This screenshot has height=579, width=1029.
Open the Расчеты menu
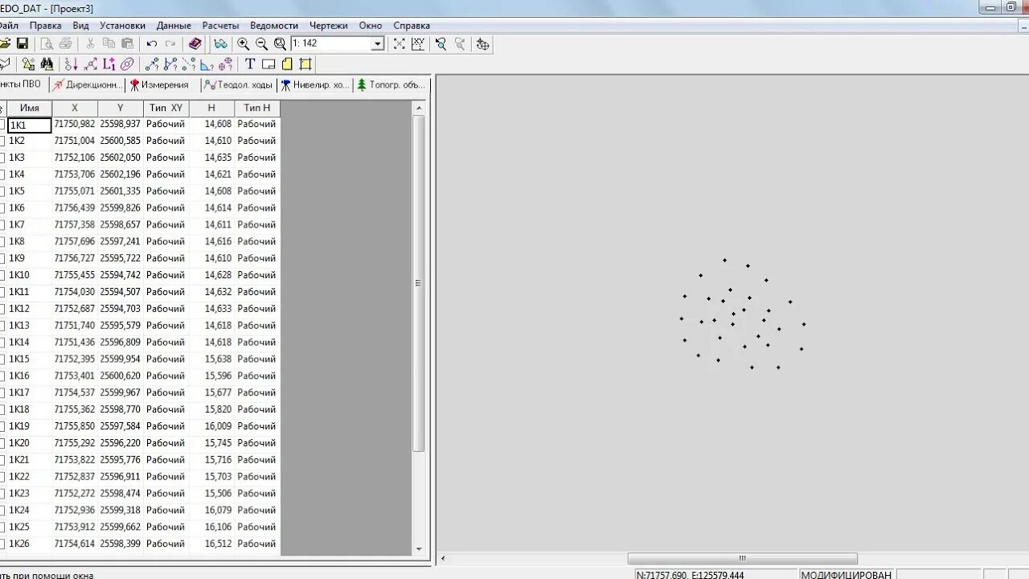(x=220, y=26)
